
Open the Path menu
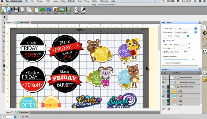click(x=48, y=1)
